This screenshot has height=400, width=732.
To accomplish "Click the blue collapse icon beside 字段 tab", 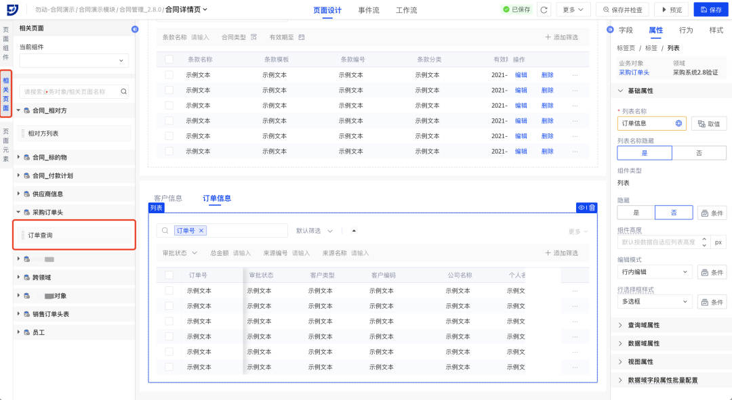I will (611, 30).
